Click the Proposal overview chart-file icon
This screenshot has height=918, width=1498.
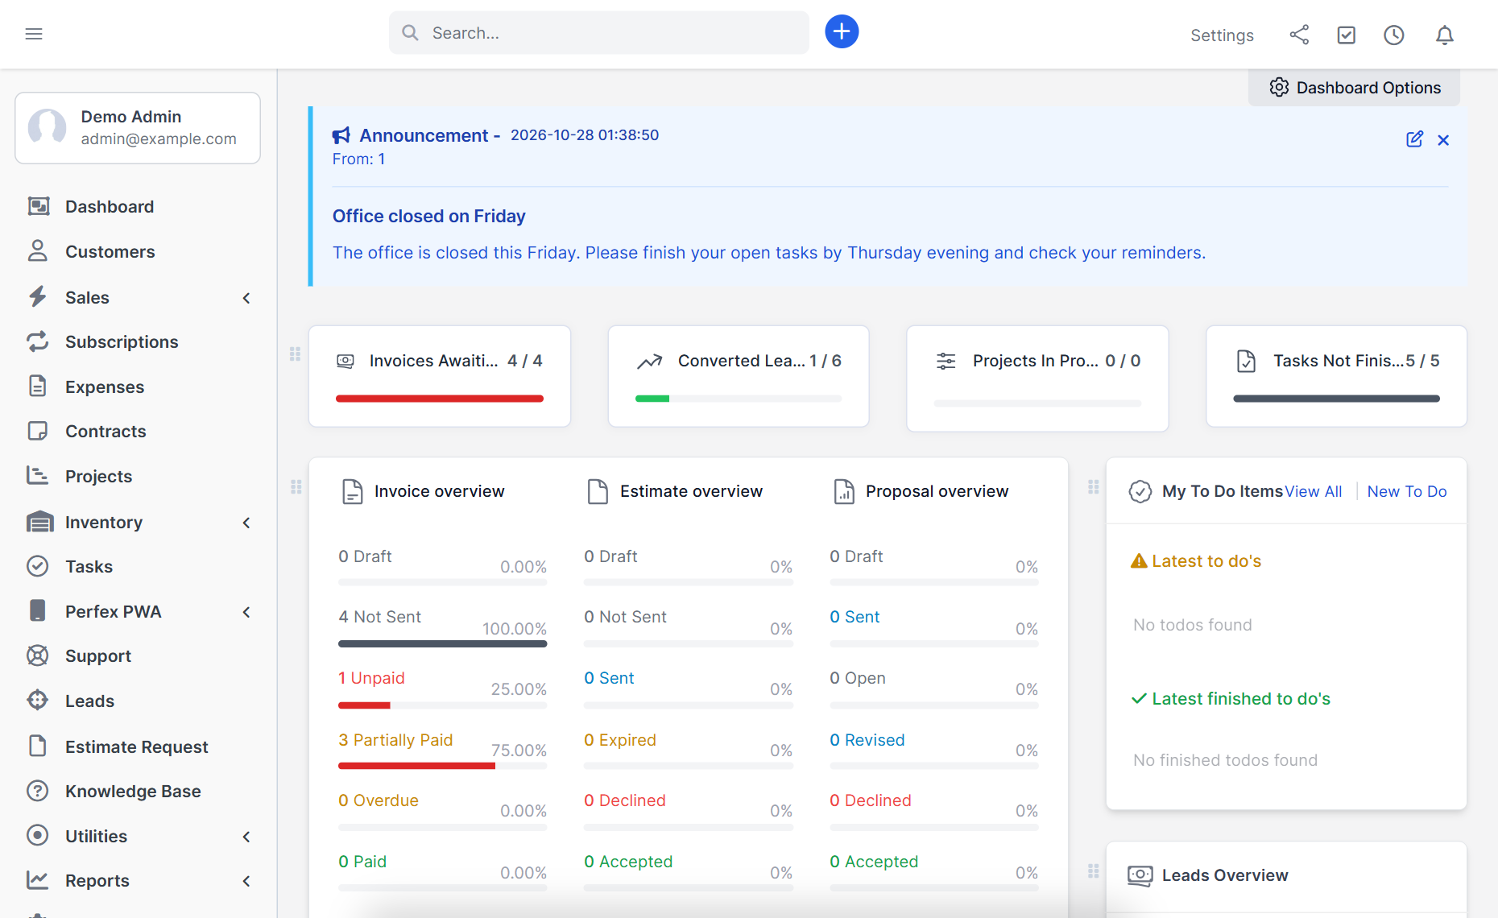tap(843, 491)
